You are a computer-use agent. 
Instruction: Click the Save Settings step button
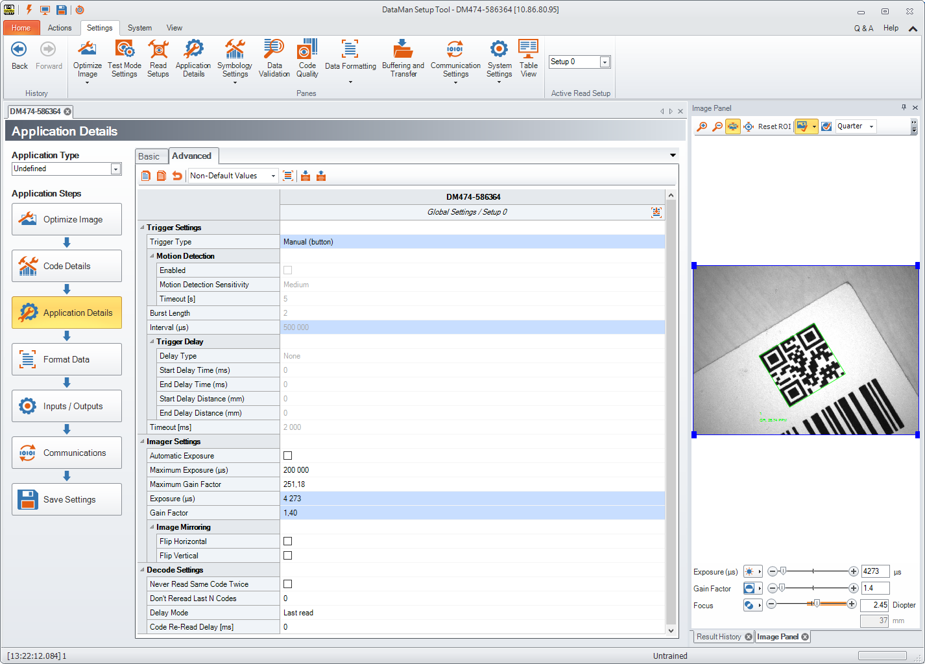[x=67, y=499]
